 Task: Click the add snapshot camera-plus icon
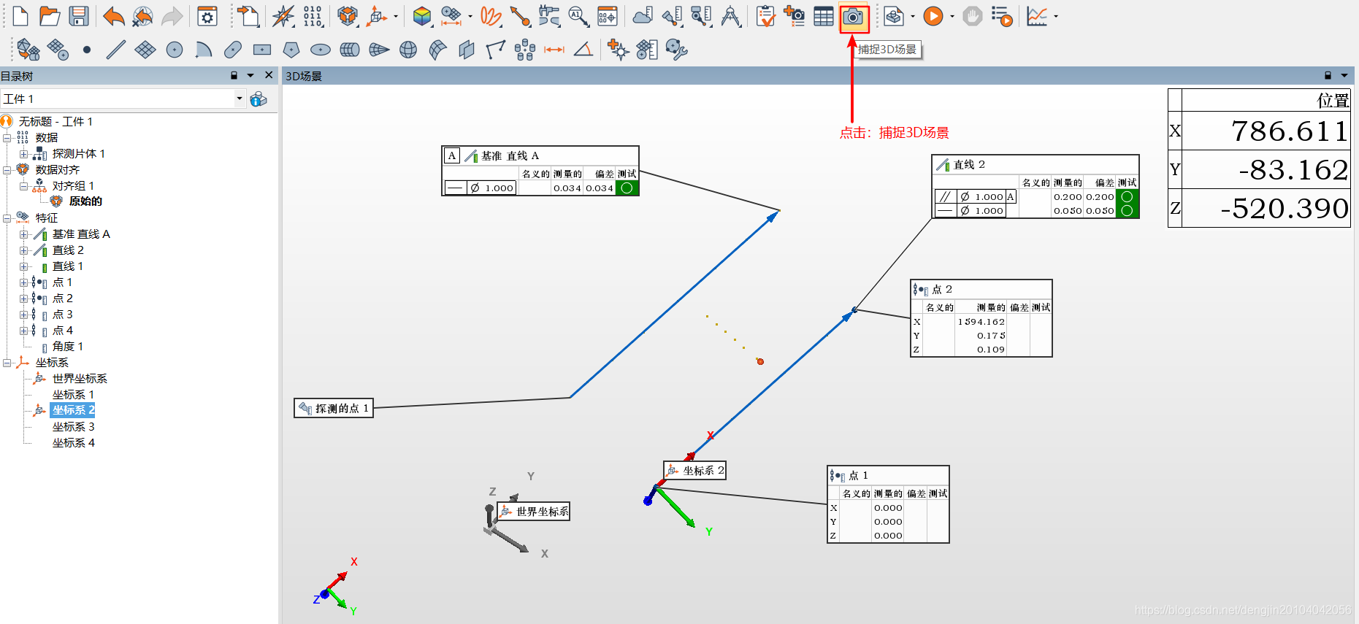(x=794, y=16)
